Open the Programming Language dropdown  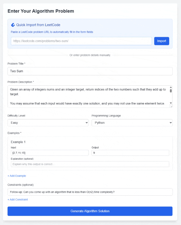point(132,123)
